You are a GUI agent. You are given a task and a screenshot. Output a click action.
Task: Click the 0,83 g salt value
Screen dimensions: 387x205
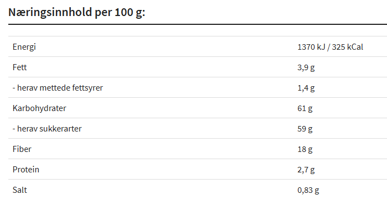tap(308, 190)
